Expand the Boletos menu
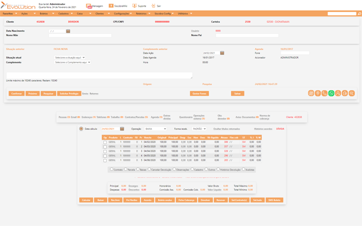Screen dimensions: 362x226 (47, 14)
